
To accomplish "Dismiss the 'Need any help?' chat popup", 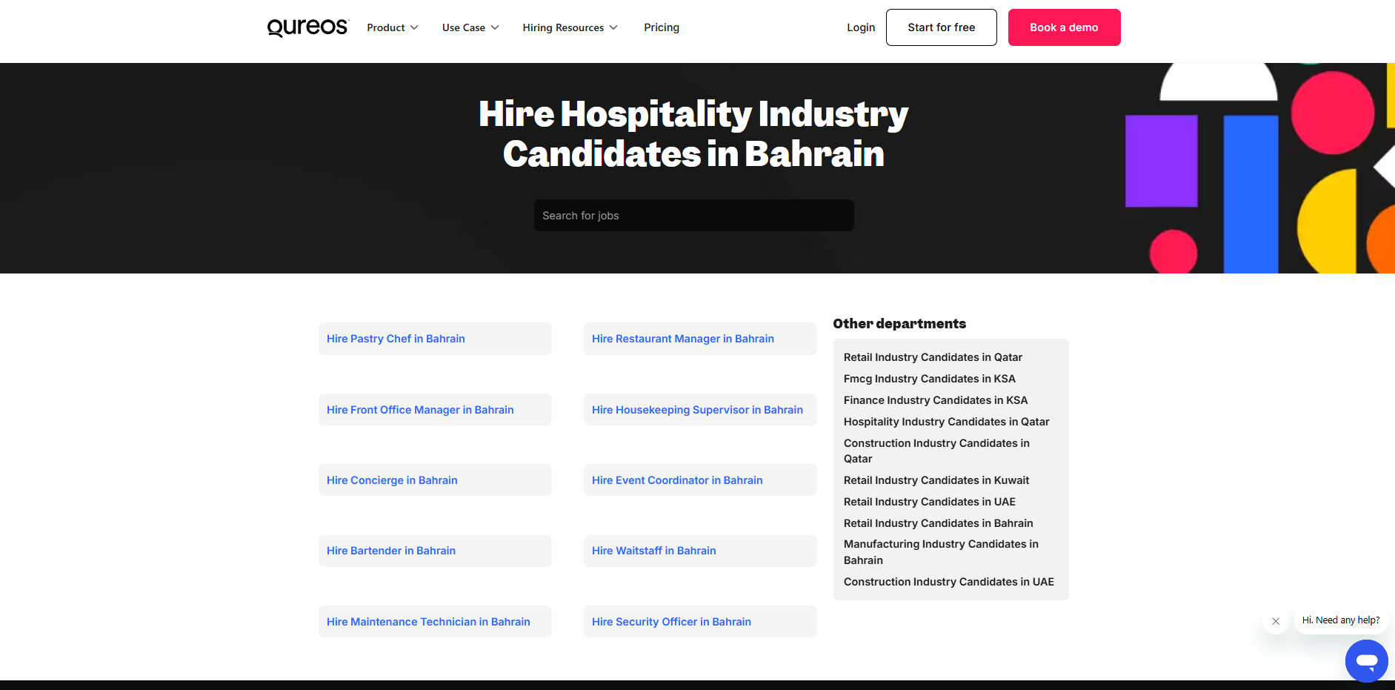I will (1276, 621).
